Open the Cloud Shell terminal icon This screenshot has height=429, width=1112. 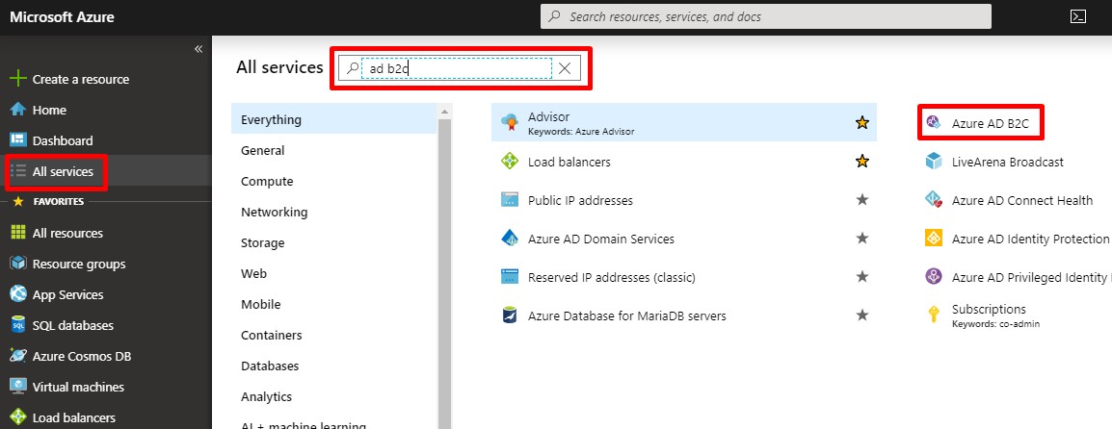click(x=1078, y=16)
